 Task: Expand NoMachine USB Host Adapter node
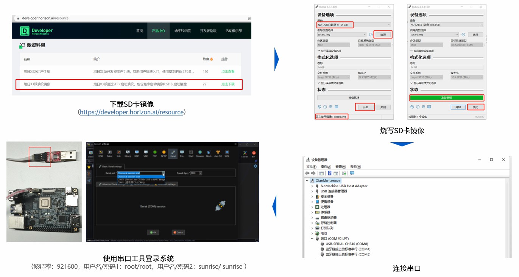click(312, 186)
